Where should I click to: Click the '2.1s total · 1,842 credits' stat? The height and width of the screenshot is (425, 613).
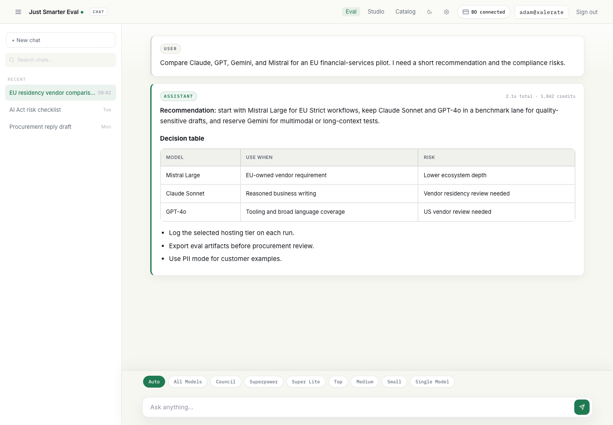pyautogui.click(x=540, y=96)
